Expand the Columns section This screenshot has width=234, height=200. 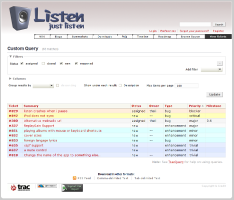click(18, 78)
